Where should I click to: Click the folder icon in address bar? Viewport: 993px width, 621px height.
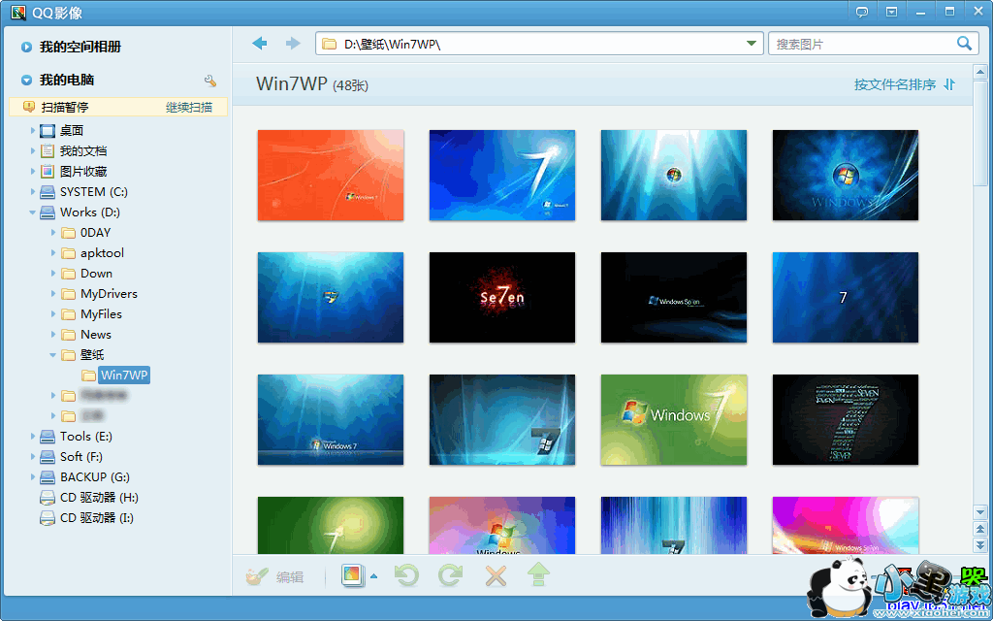pyautogui.click(x=329, y=44)
